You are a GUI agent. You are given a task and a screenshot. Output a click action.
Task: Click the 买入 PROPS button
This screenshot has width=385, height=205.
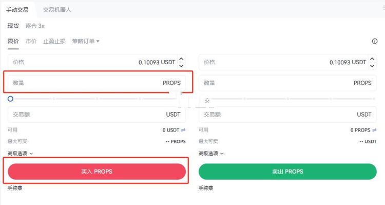pos(97,172)
